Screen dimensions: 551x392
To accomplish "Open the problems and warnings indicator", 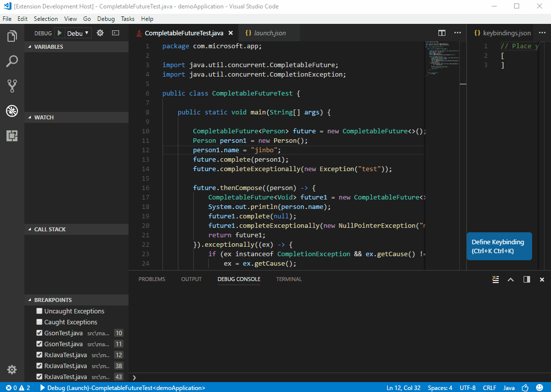I will click(16, 387).
